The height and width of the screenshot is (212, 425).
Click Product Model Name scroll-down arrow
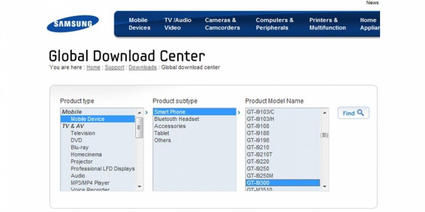tap(324, 186)
